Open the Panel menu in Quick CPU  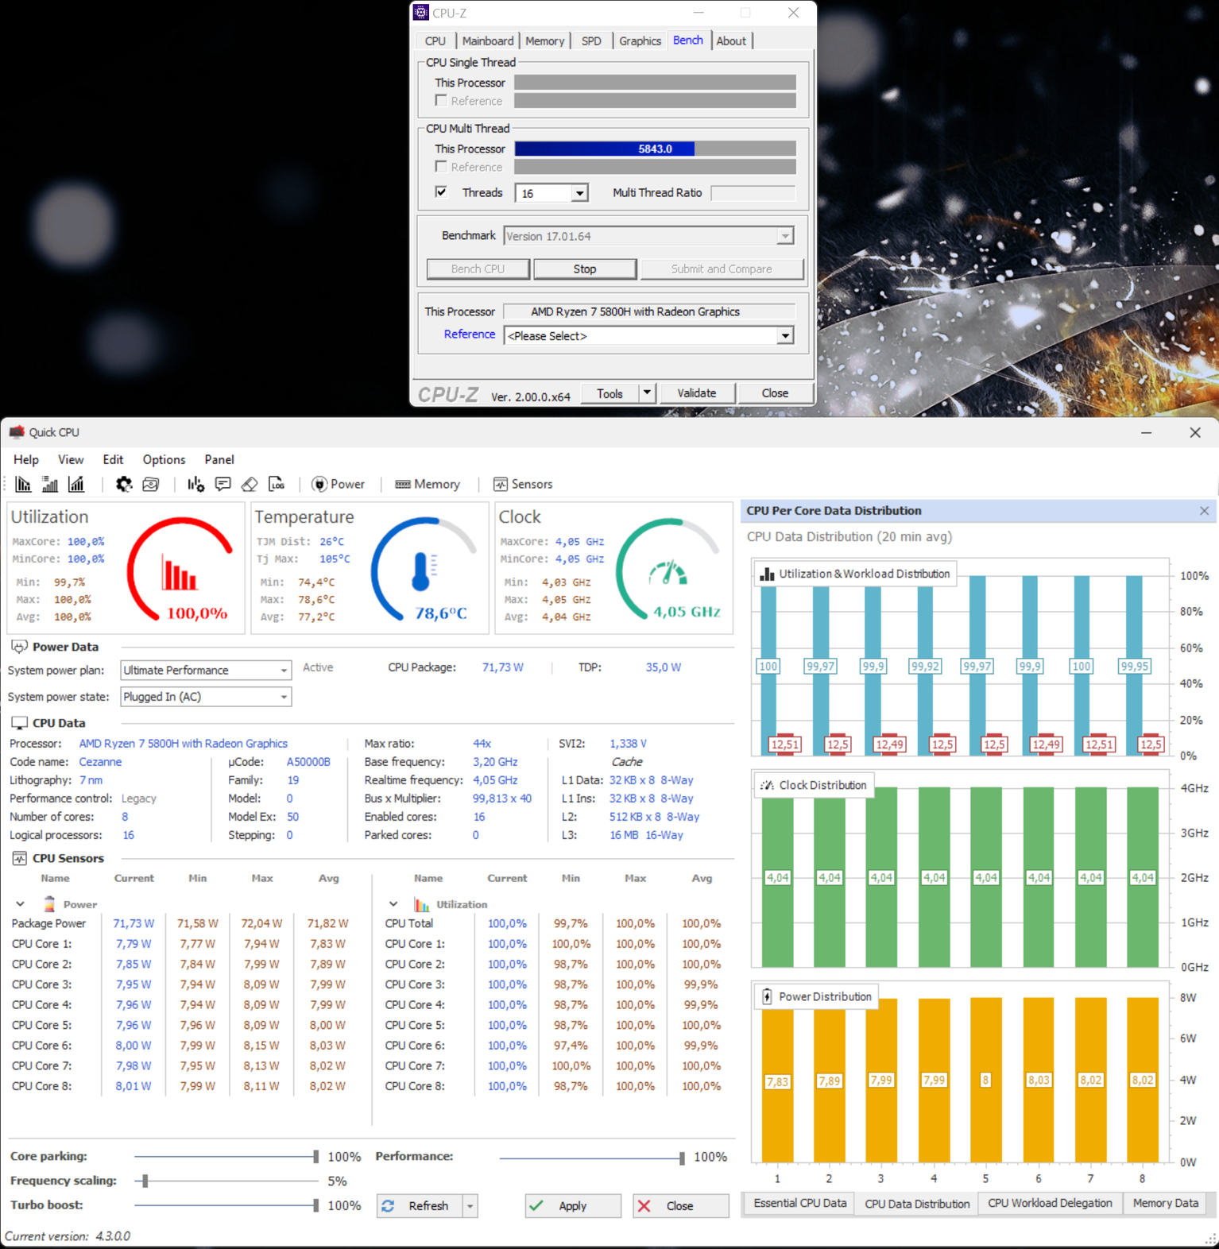[x=219, y=459]
